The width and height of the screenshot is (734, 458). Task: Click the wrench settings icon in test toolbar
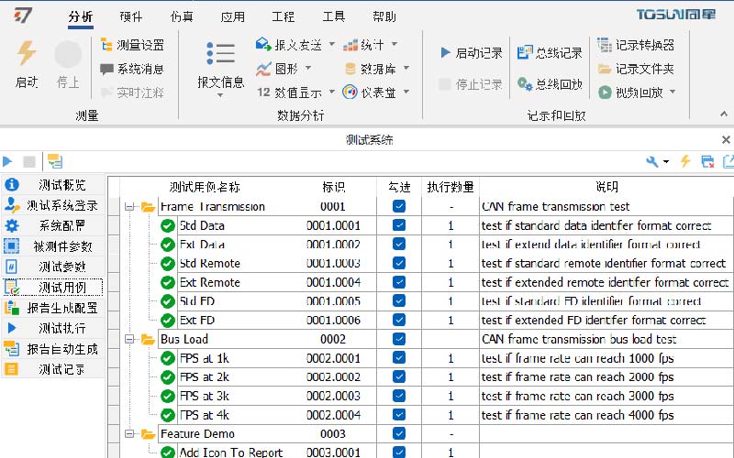click(652, 161)
